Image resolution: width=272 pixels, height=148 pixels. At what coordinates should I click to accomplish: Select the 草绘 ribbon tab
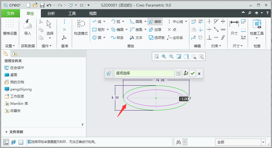30,13
